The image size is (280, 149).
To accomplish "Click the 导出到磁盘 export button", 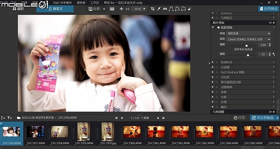I will pos(262,118).
